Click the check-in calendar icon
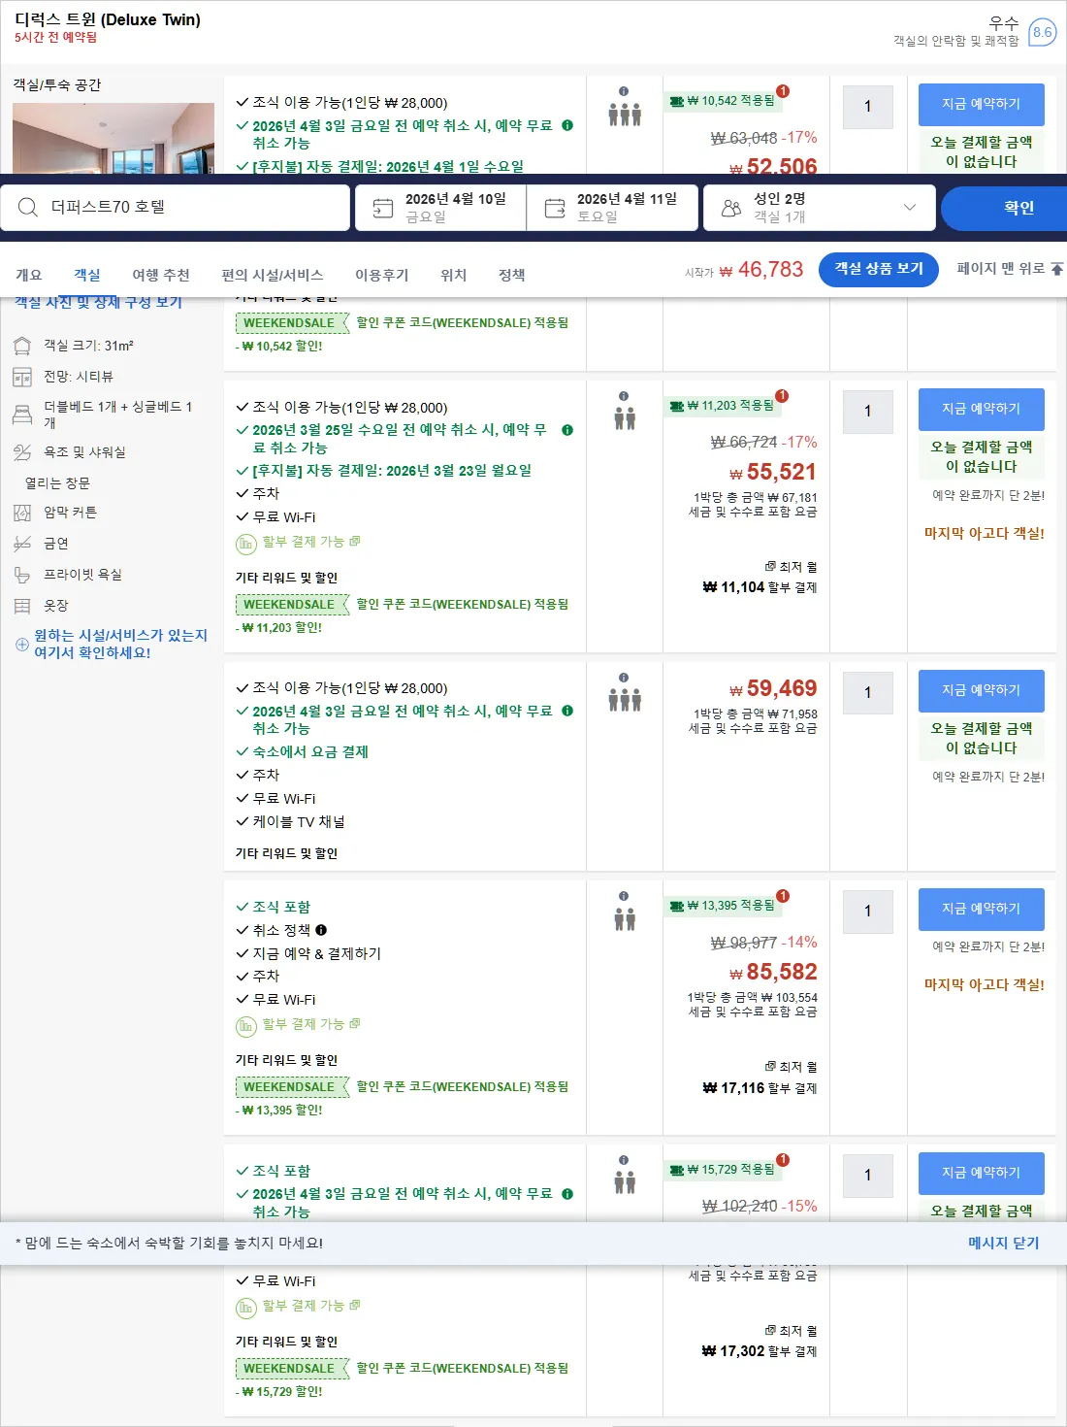Image resolution: width=1067 pixels, height=1427 pixels. pos(383,208)
